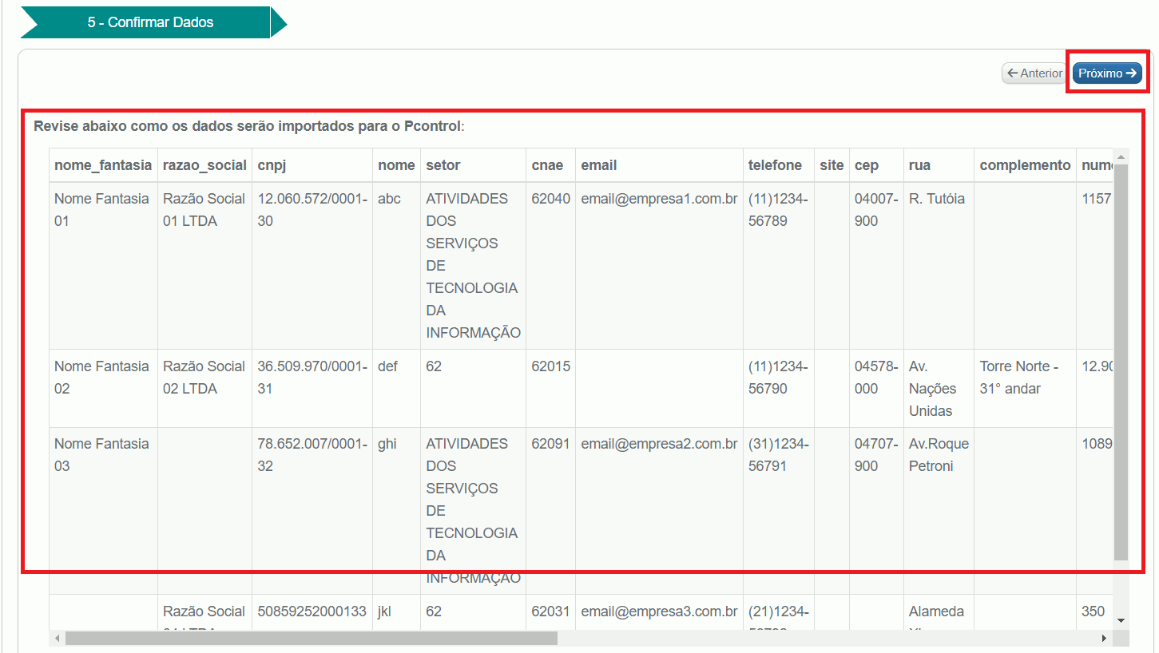
Task: Click the cep 04007-900 cell
Action: [876, 266]
